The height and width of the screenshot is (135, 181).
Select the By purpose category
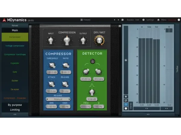pos(15,105)
